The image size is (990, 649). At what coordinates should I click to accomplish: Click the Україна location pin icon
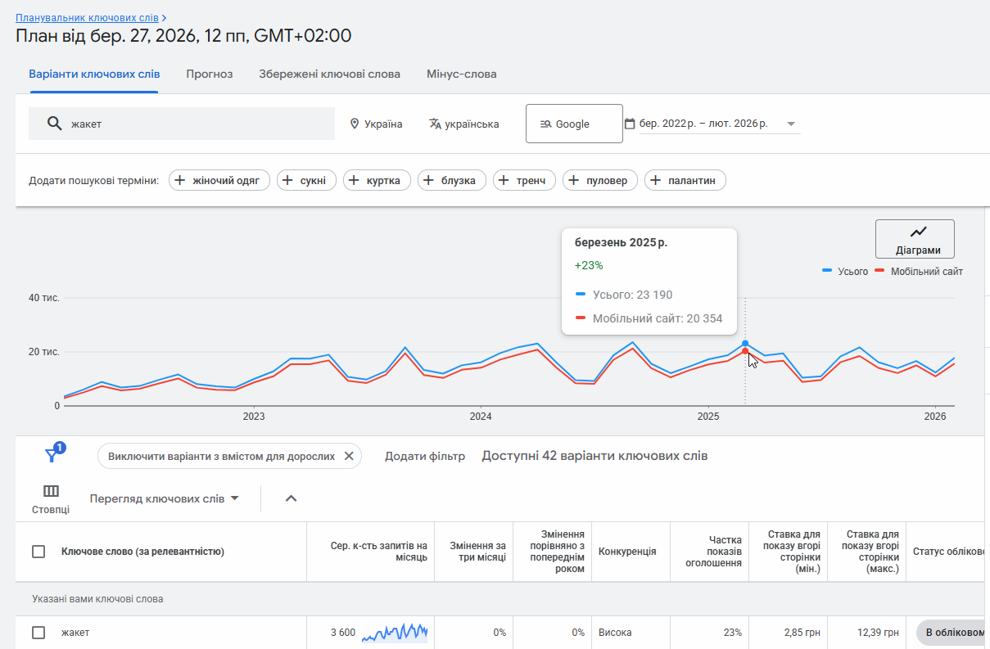click(355, 124)
